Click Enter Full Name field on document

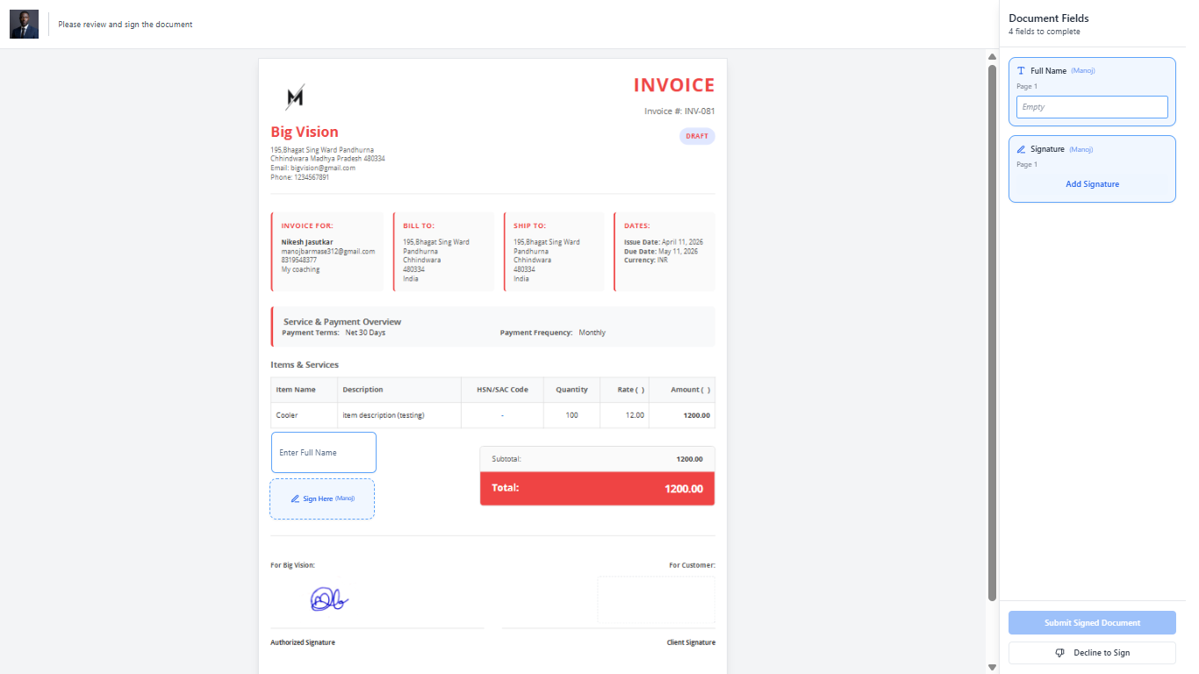[x=324, y=453]
